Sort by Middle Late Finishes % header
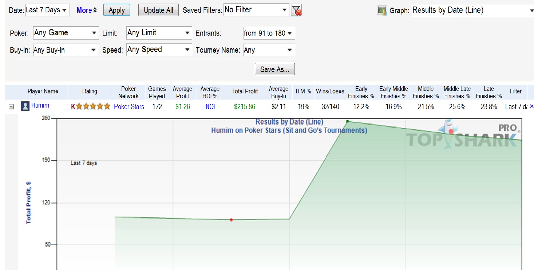This screenshot has width=534, height=270. [457, 92]
